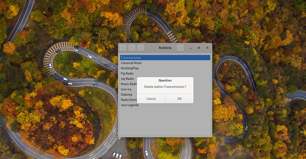Select the Radio Electro station entry
Image resolution: width=306 pixels, height=159 pixels.
(129, 100)
